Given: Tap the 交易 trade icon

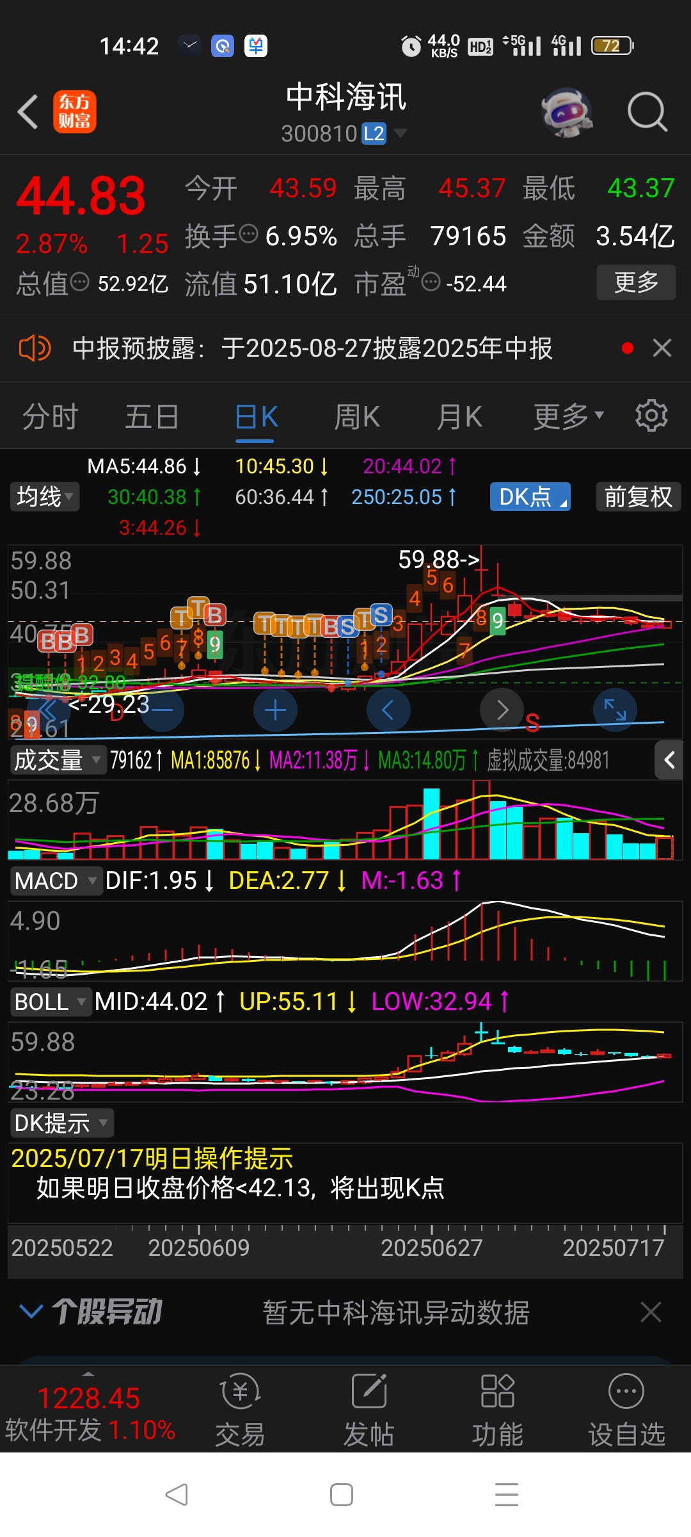Looking at the screenshot, I should 240,1410.
